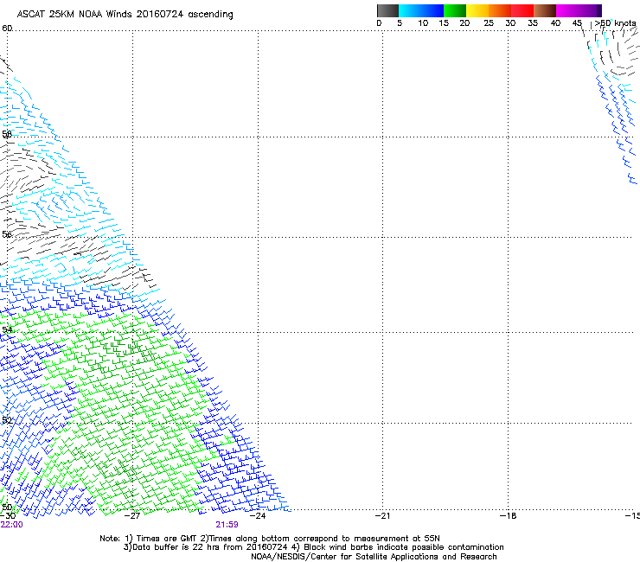The image size is (640, 562).
Task: Click the brown 35-40 knots legend segment
Action: (545, 10)
